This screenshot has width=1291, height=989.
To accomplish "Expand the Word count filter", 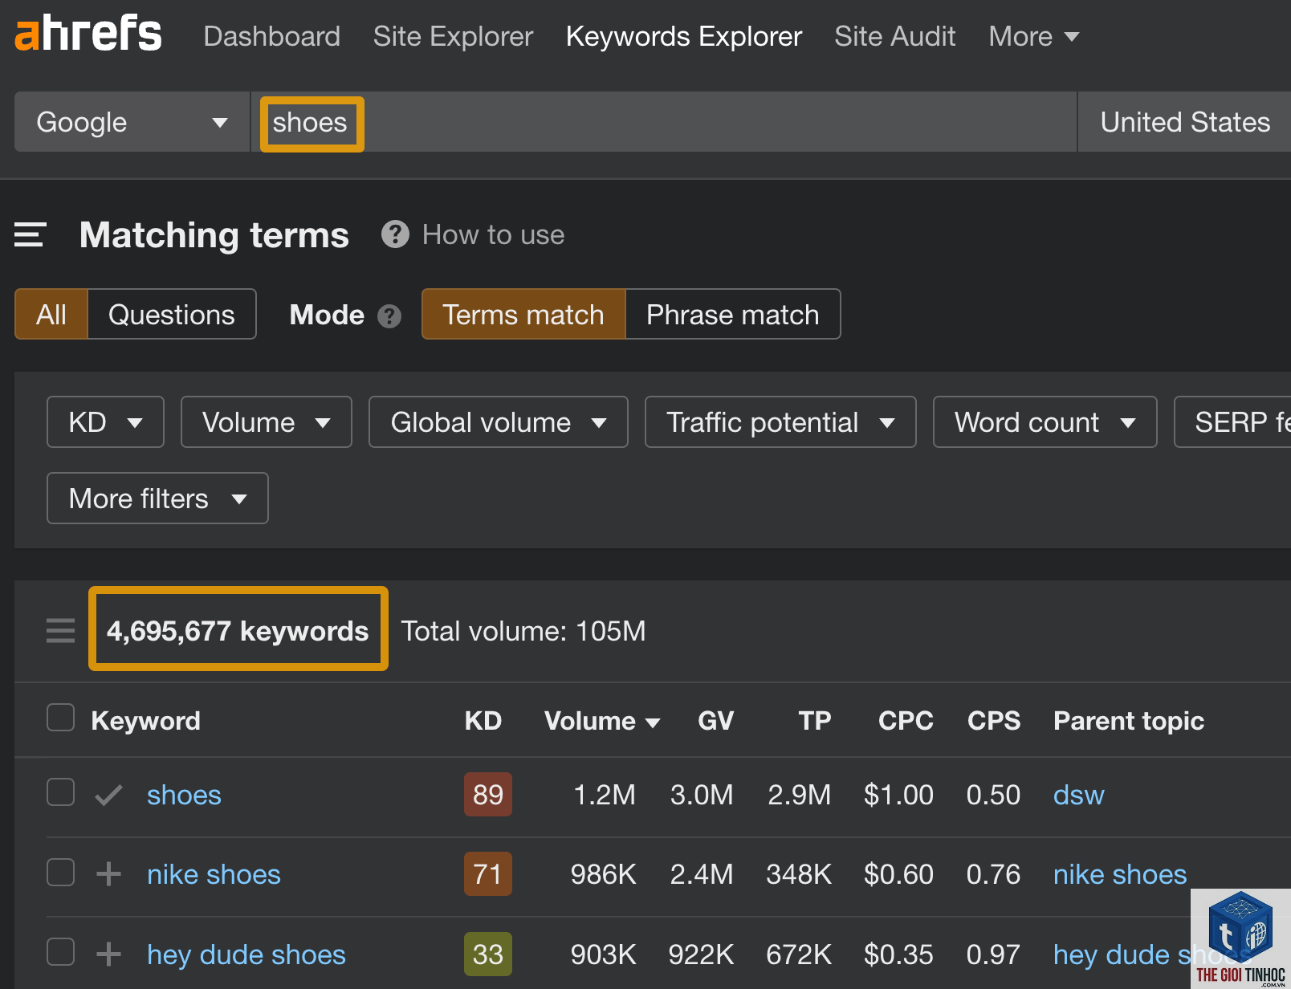I will tap(1045, 421).
